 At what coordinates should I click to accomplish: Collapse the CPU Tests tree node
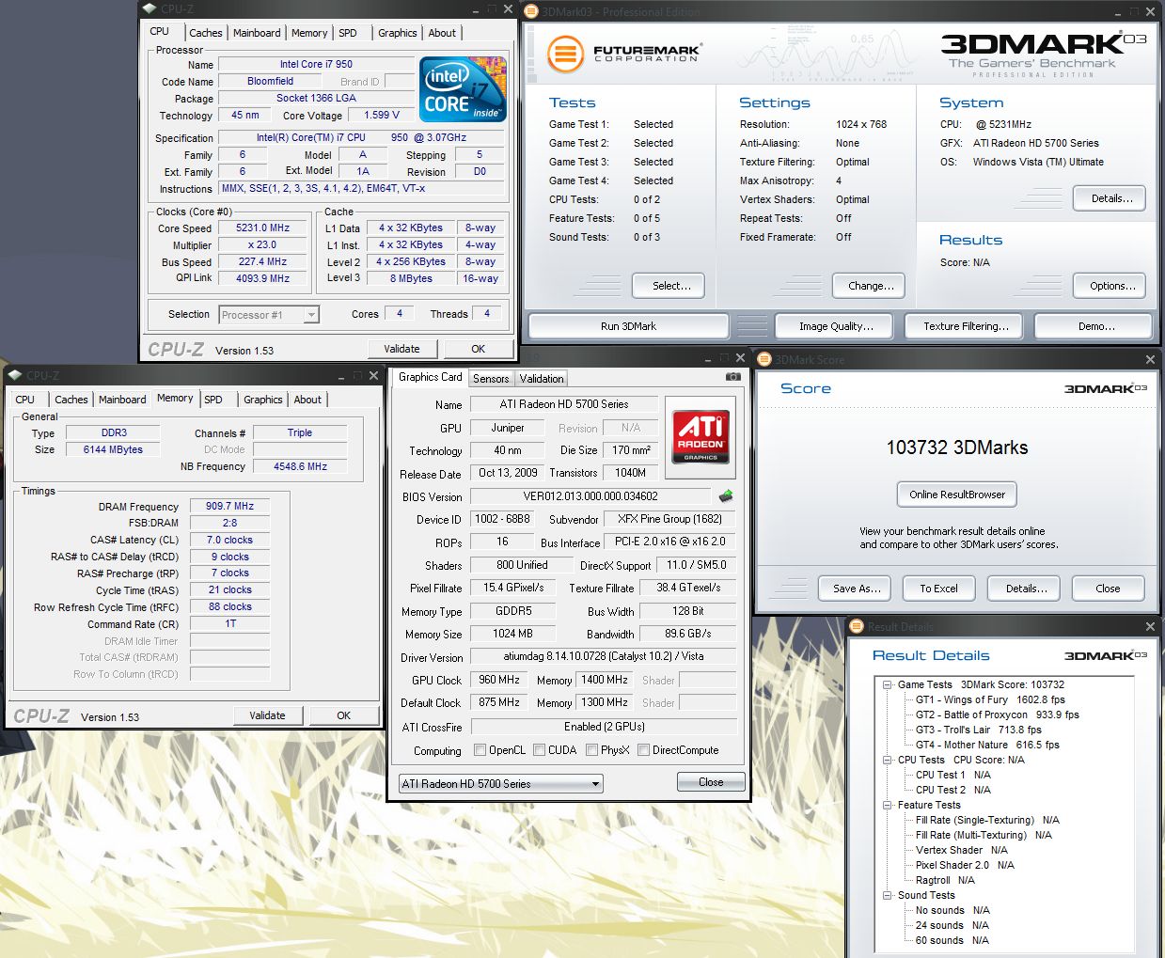[887, 760]
